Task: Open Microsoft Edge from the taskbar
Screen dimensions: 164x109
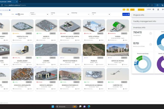Action: pos(89,107)
